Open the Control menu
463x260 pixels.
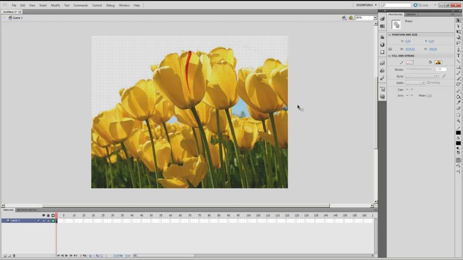(97, 5)
